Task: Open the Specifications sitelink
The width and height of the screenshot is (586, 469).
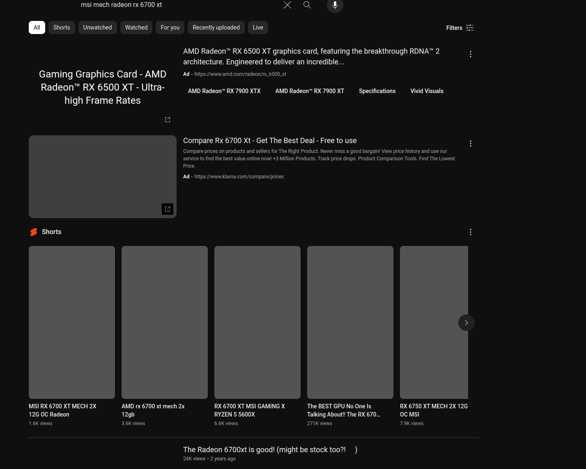Action: tap(377, 91)
